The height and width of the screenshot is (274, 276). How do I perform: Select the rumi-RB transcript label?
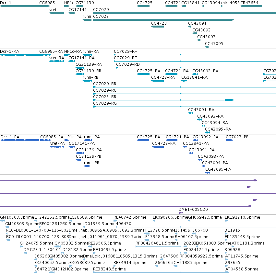tap(90, 77)
